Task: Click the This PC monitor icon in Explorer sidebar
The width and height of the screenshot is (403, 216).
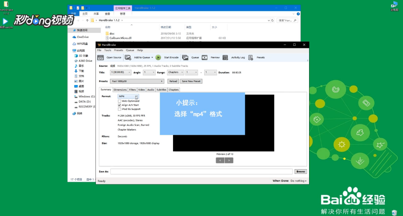Action: coord(74,51)
